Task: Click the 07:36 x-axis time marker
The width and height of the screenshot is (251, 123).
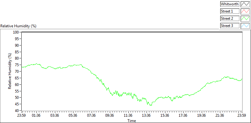Action: click(x=91, y=115)
